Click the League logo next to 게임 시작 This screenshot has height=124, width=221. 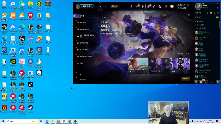click(x=78, y=6)
